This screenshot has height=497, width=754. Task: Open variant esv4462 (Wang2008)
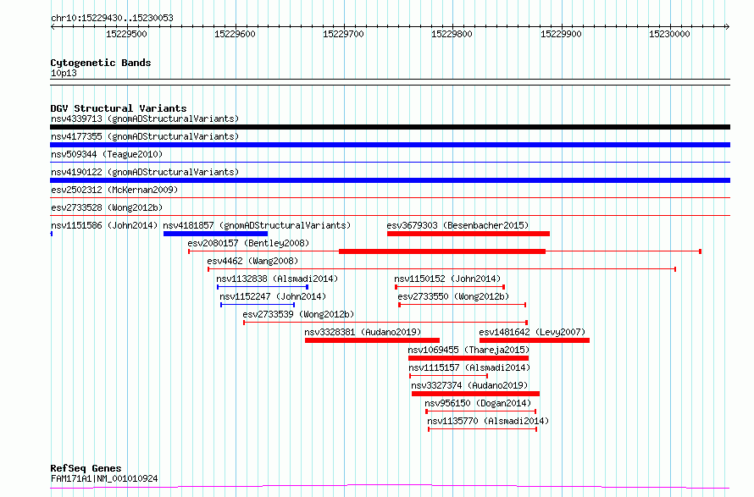tap(252, 261)
